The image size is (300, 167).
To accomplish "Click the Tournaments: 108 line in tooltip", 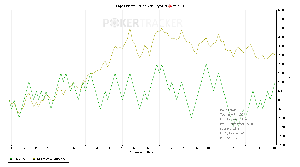I will (x=232, y=114).
